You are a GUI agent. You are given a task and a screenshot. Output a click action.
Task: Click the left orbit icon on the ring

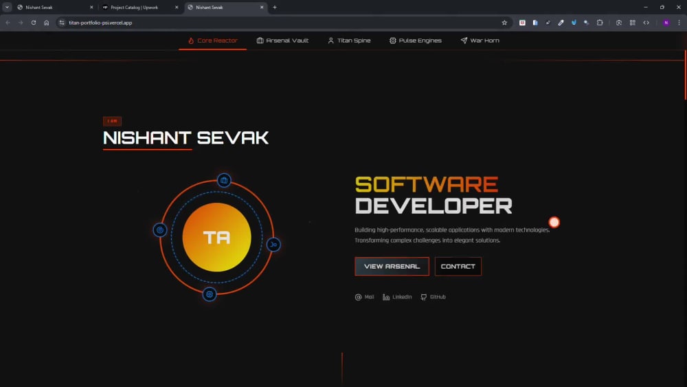[x=160, y=230]
